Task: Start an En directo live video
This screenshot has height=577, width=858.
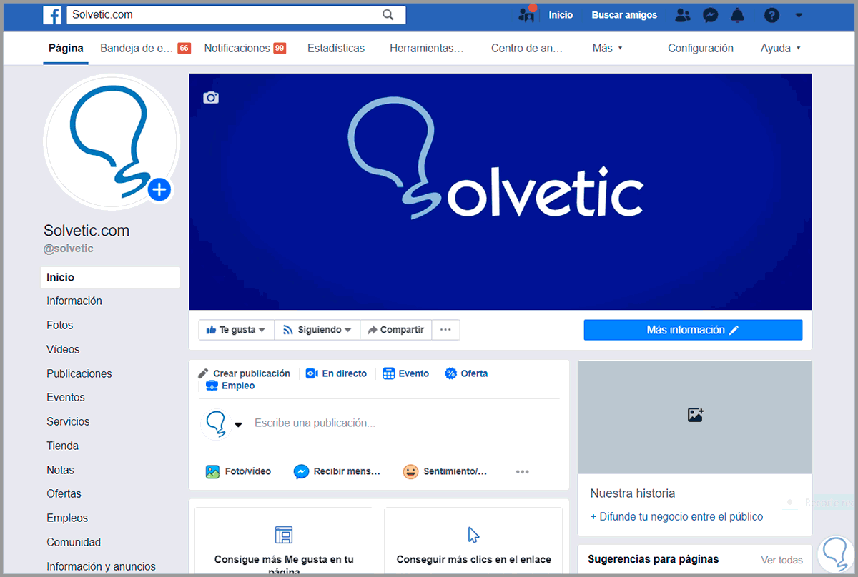Action: 336,373
